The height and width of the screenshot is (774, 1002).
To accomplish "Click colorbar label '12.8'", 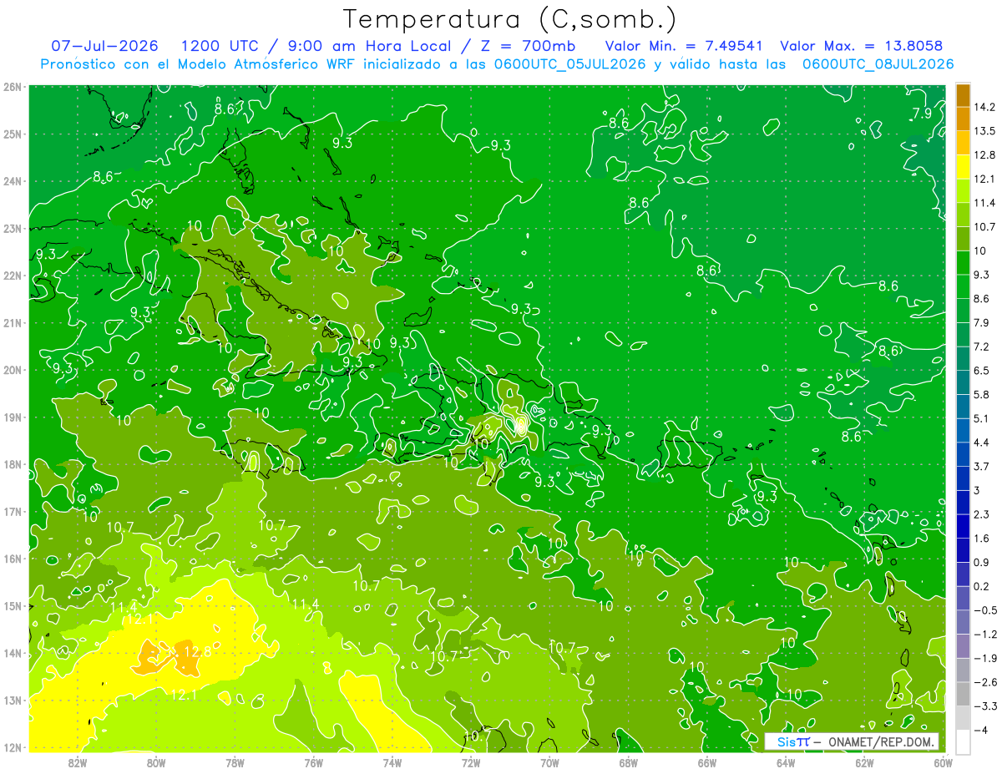I will tap(985, 154).
